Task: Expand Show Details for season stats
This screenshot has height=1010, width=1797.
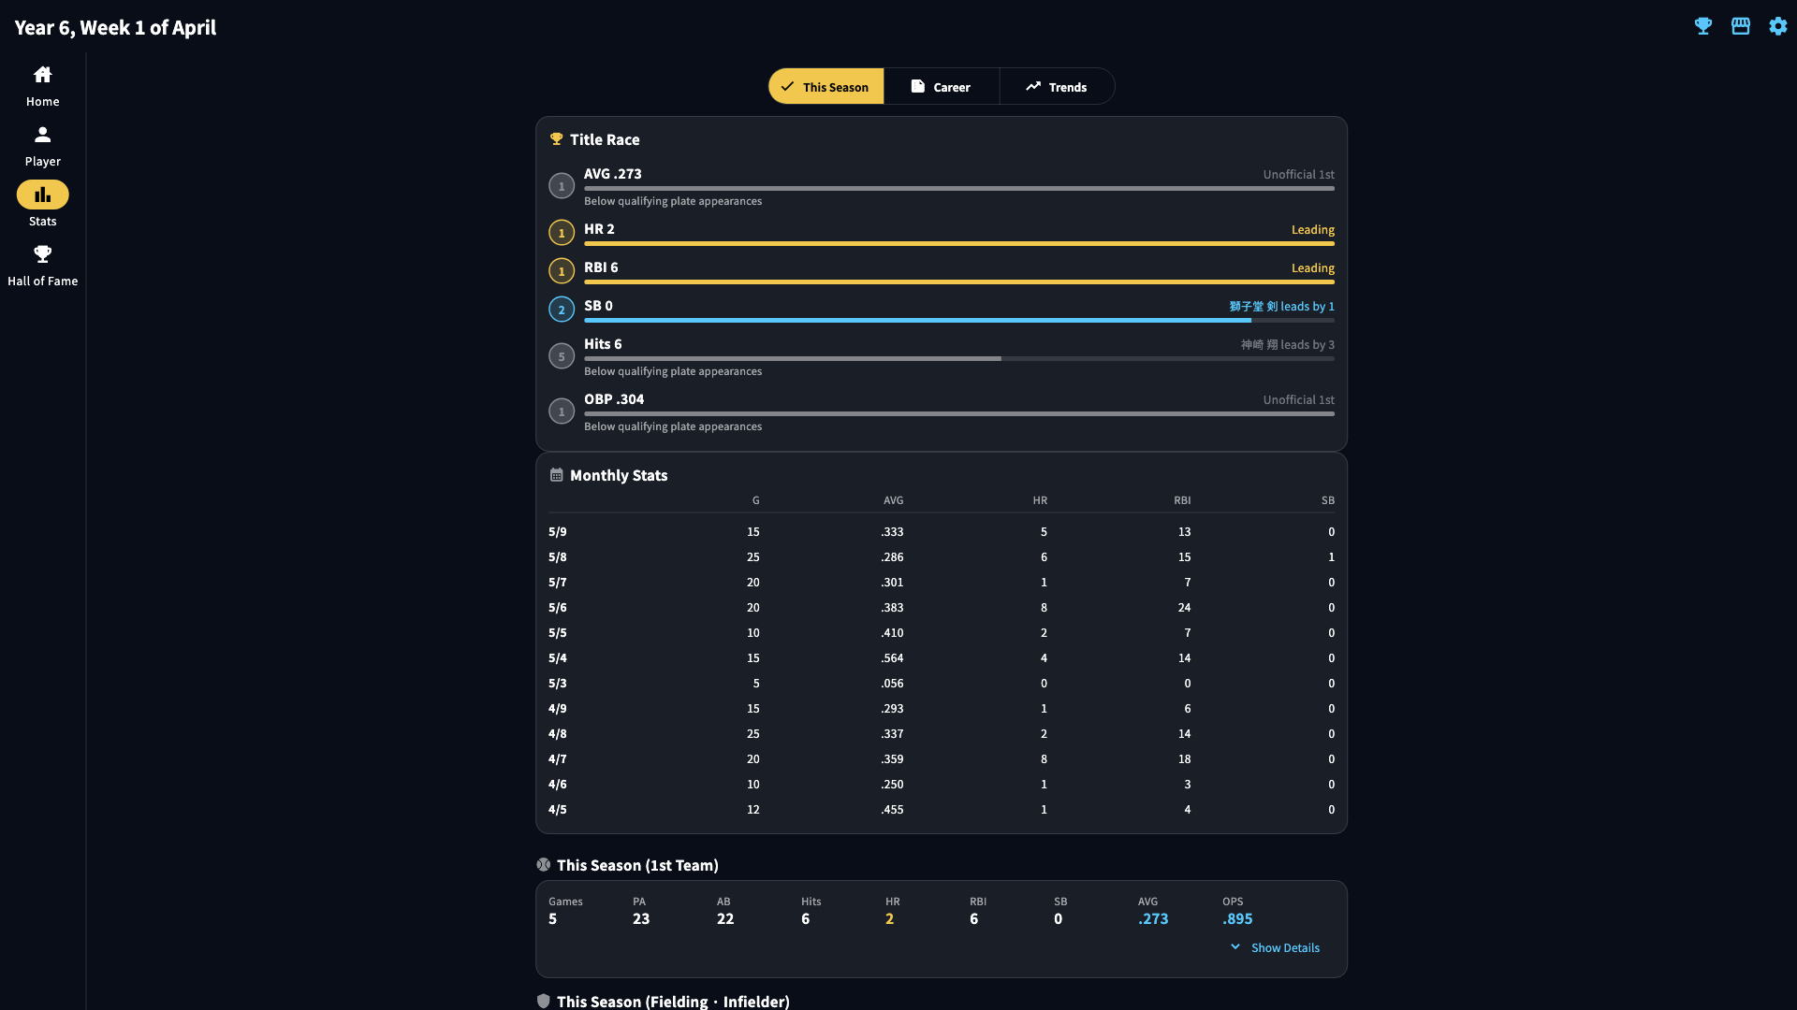Action: tap(1275, 947)
